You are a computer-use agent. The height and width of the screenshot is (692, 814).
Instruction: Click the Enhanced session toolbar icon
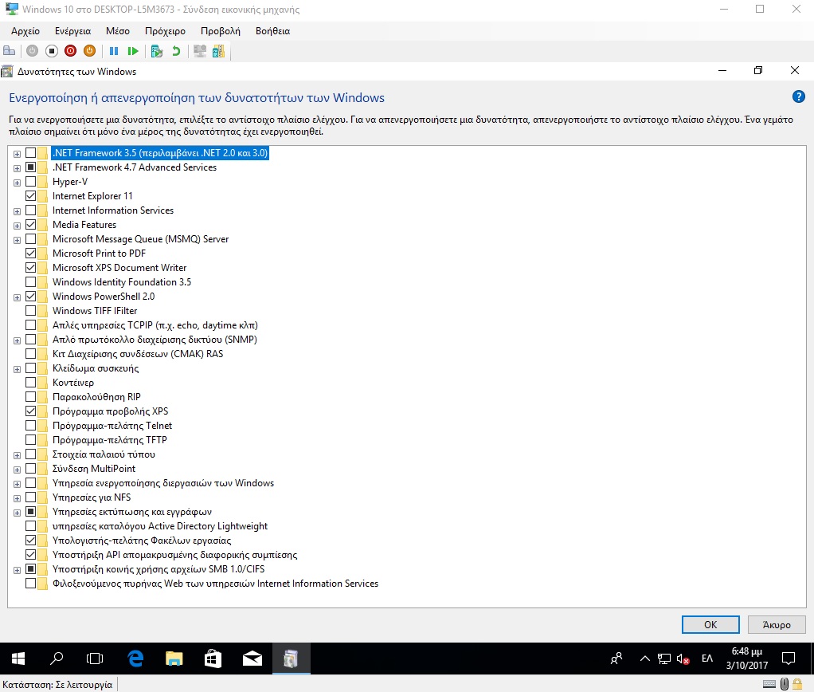200,51
